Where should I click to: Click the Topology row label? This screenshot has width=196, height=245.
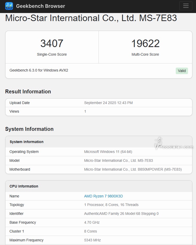coord(17,205)
